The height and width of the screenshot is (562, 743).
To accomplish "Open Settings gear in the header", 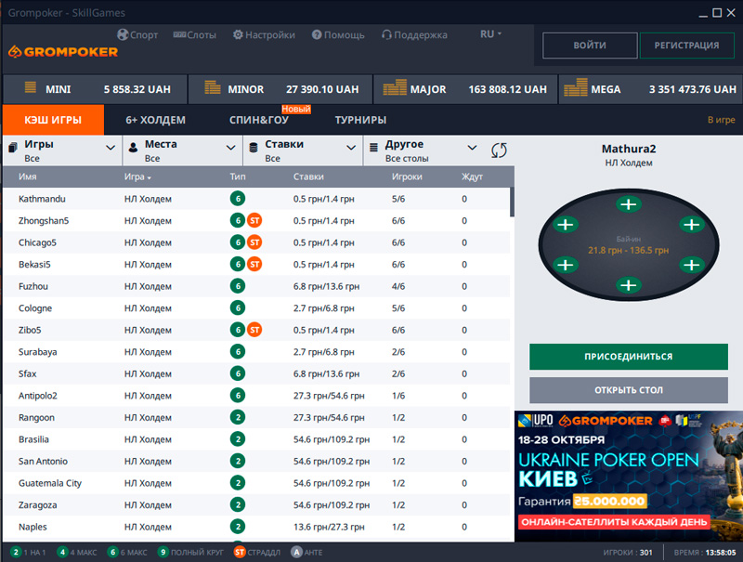I will (x=238, y=34).
